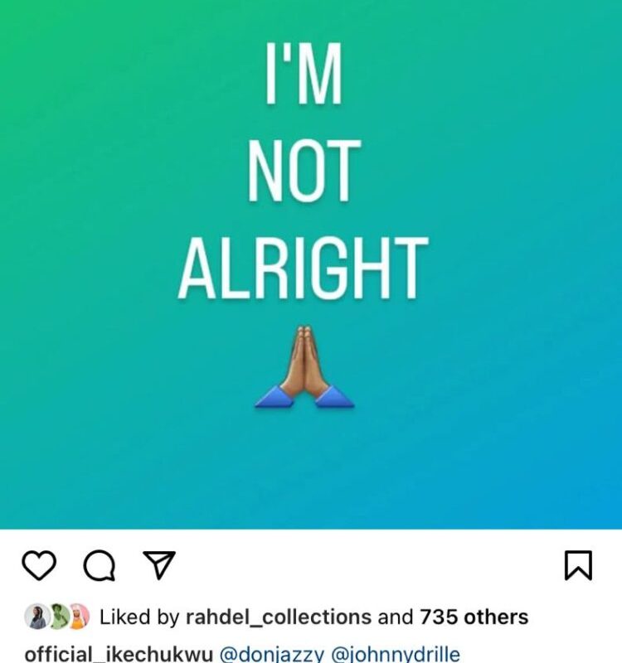
Task: Share the post with the paper plane icon
Action: (x=159, y=564)
